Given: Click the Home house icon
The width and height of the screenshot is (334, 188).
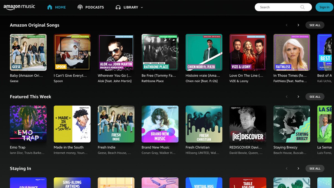Looking at the screenshot, I should [50, 7].
